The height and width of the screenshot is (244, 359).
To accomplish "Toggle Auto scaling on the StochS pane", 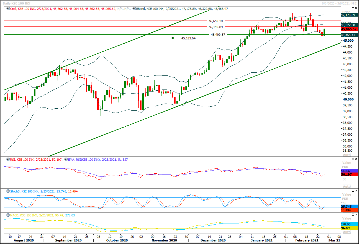I will click(347, 211).
